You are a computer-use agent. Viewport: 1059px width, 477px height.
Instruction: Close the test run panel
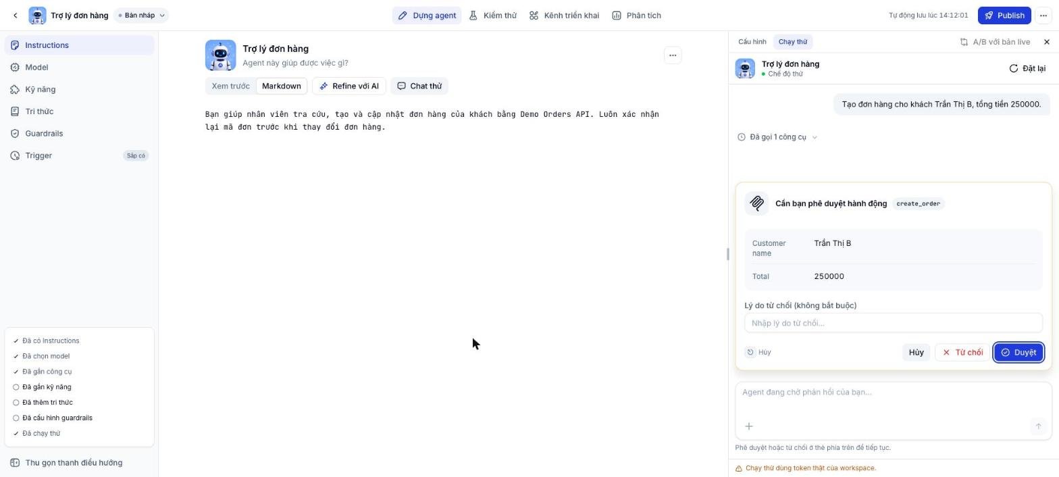1047,42
